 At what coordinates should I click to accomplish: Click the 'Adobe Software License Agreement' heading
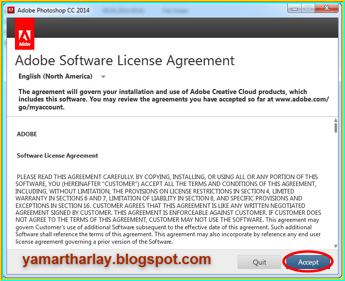pos(125,61)
